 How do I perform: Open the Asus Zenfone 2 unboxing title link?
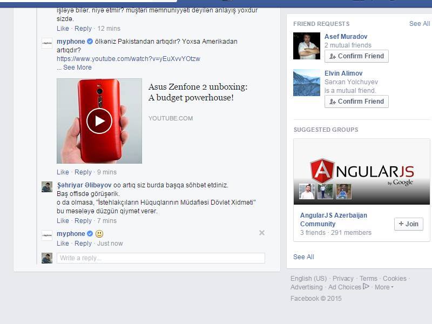coord(198,92)
